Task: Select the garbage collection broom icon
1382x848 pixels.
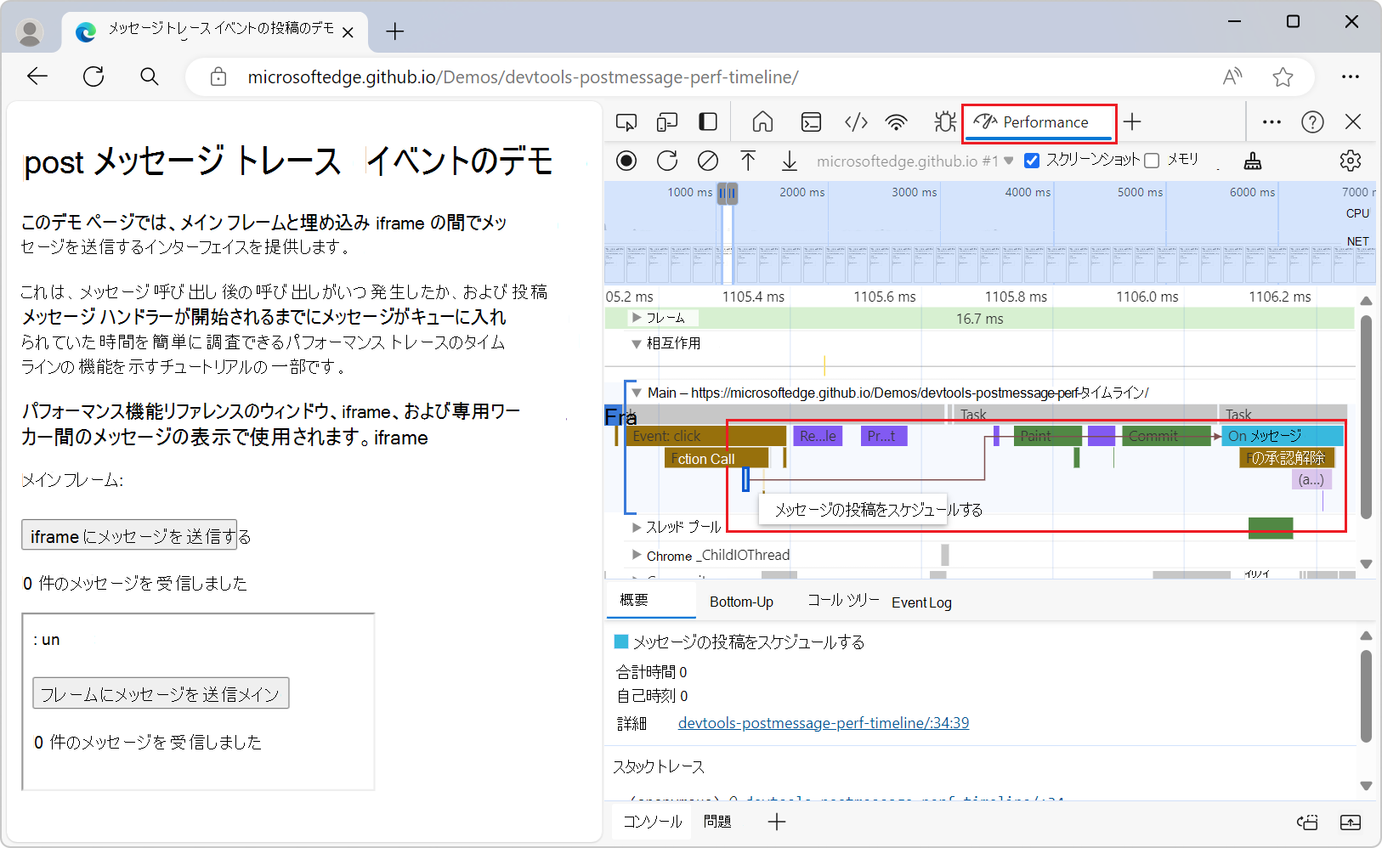Action: click(1253, 161)
